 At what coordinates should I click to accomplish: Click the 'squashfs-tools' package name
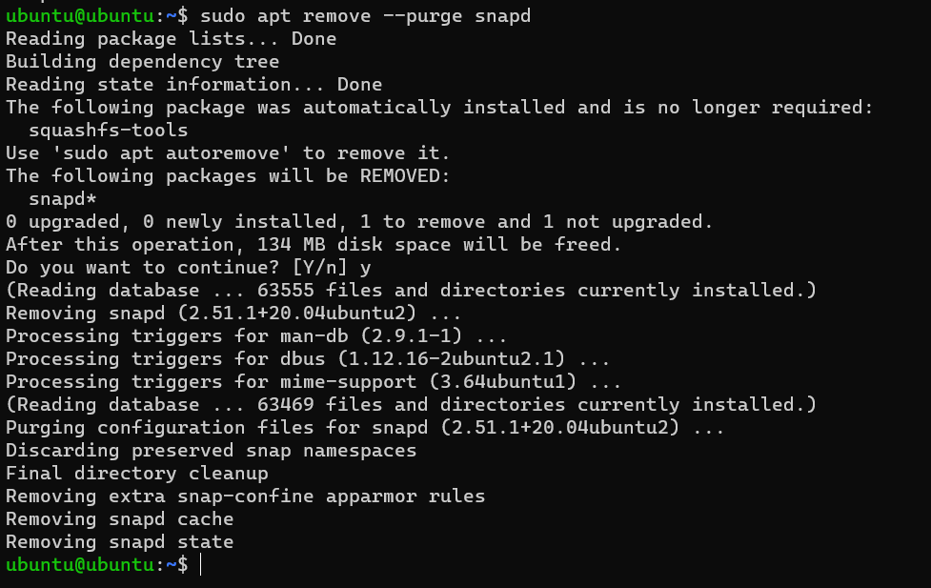point(109,131)
